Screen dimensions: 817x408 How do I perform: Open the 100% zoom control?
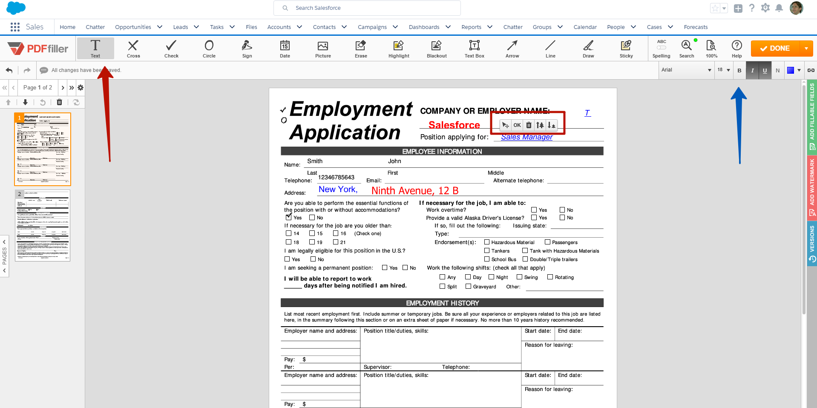click(x=711, y=48)
